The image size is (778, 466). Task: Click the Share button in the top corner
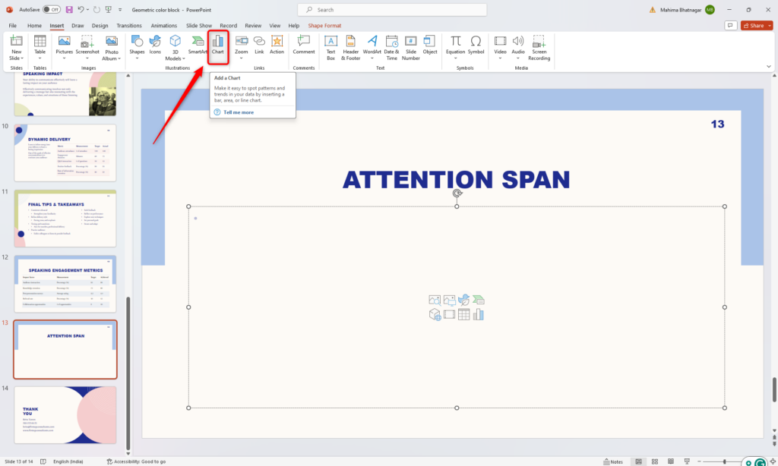click(x=756, y=24)
